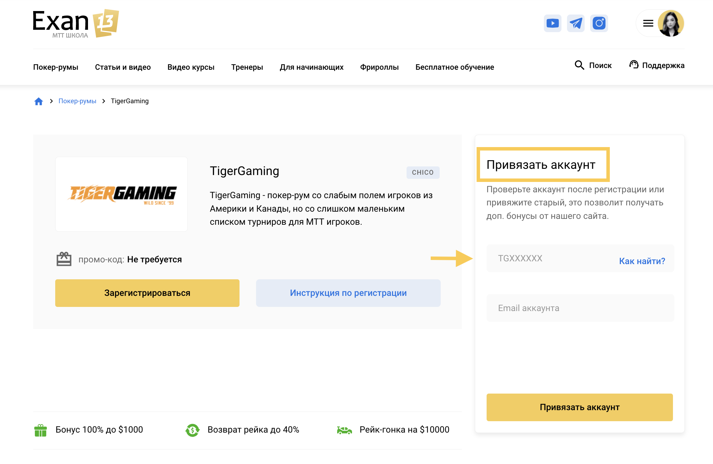Click the rakeback dollar refresh icon
Viewport: 713px width, 464px height.
192,430
